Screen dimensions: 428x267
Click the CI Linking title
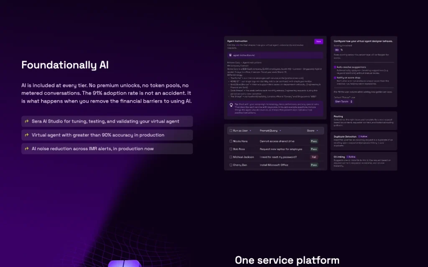[339, 157]
